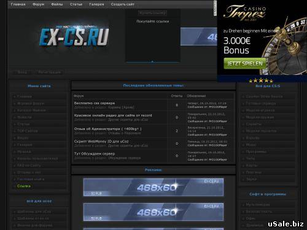Click Обновление column header in topics table
The image size is (307, 230).
pos(196,96)
